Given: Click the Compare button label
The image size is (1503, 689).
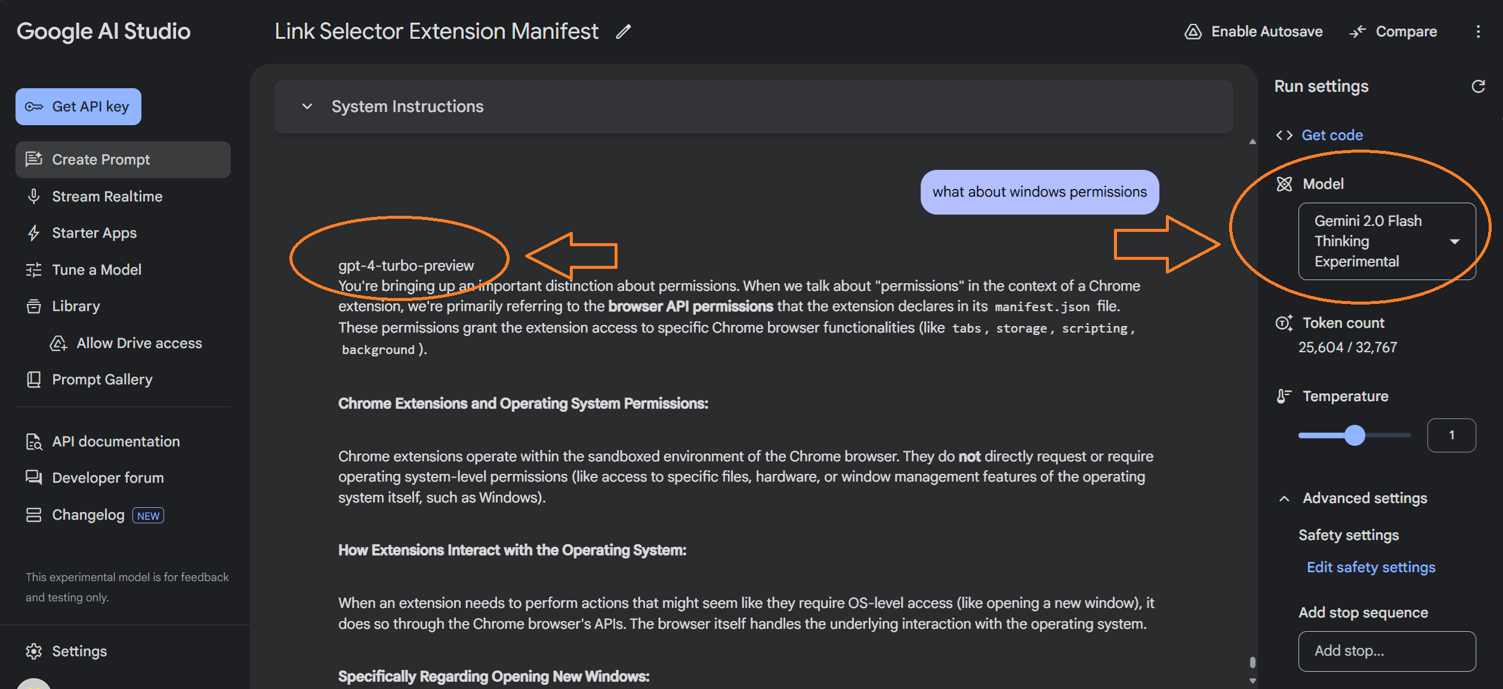Looking at the screenshot, I should pyautogui.click(x=1406, y=32).
